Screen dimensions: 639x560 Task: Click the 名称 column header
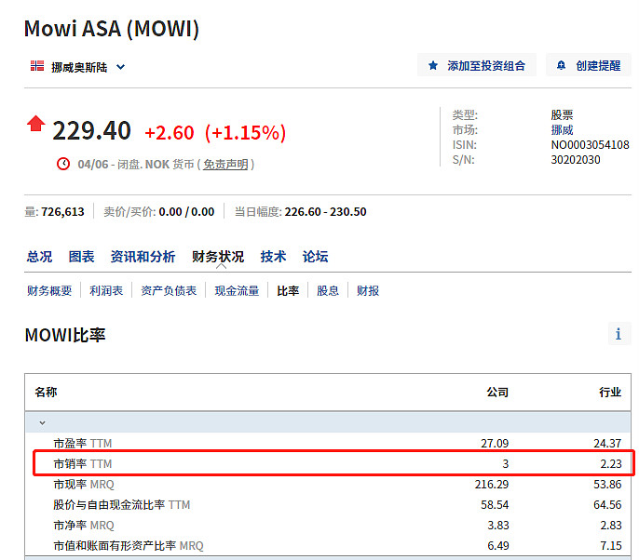coord(46,392)
